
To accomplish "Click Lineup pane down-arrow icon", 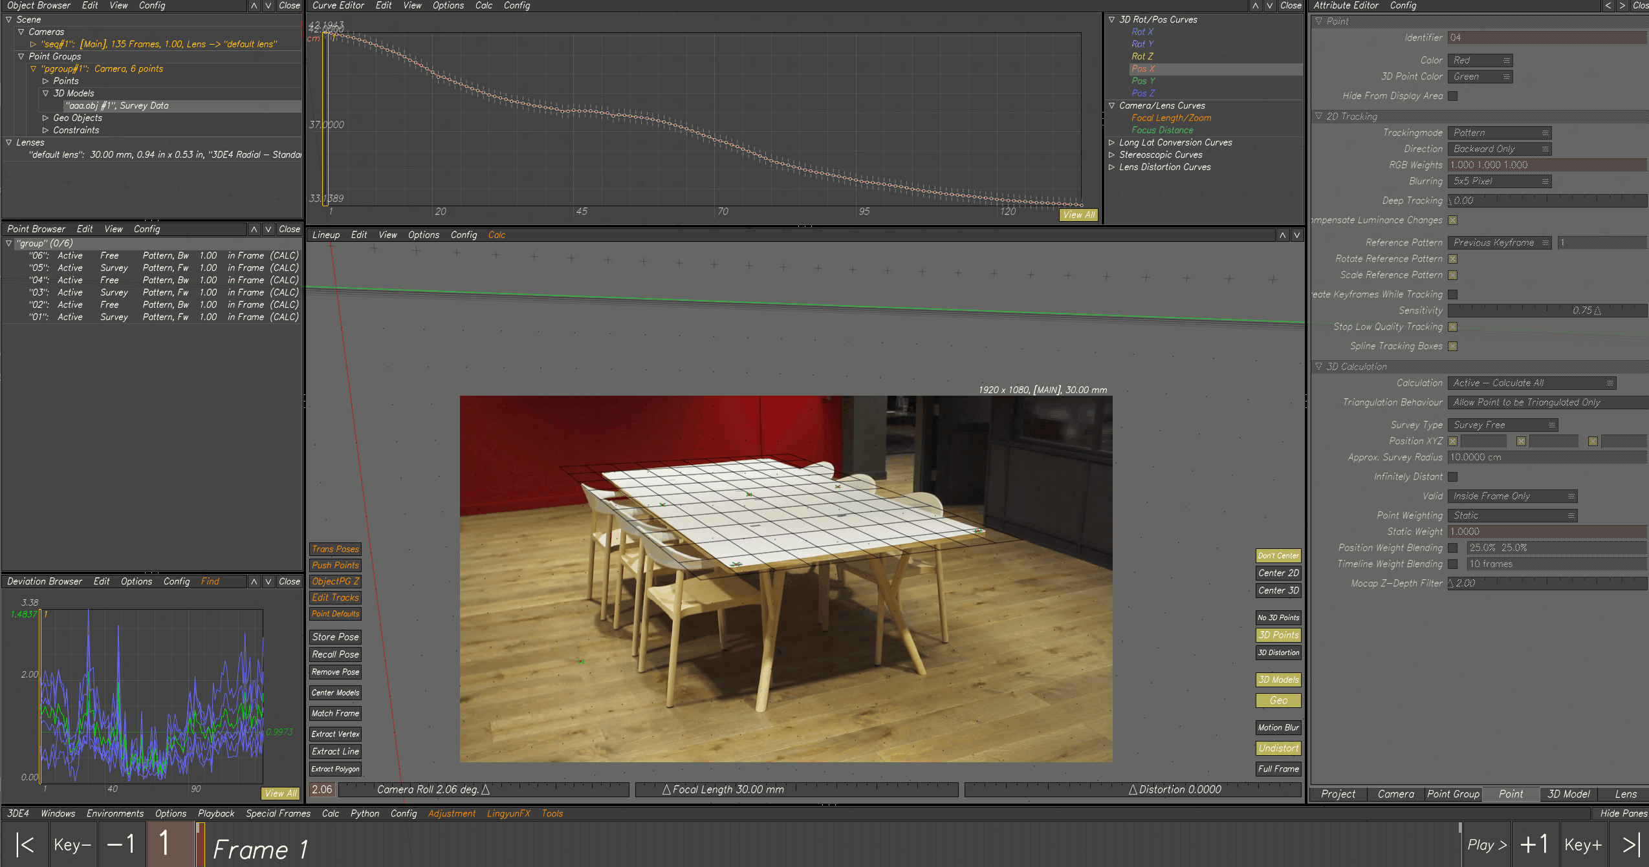I will pyautogui.click(x=1296, y=235).
